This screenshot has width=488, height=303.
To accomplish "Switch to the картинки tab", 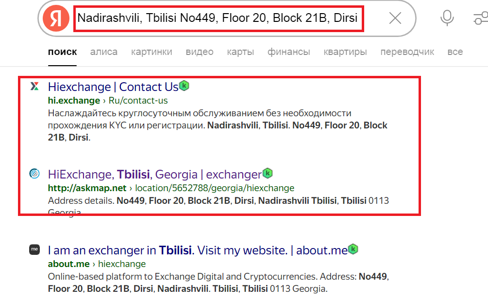I will coord(151,52).
